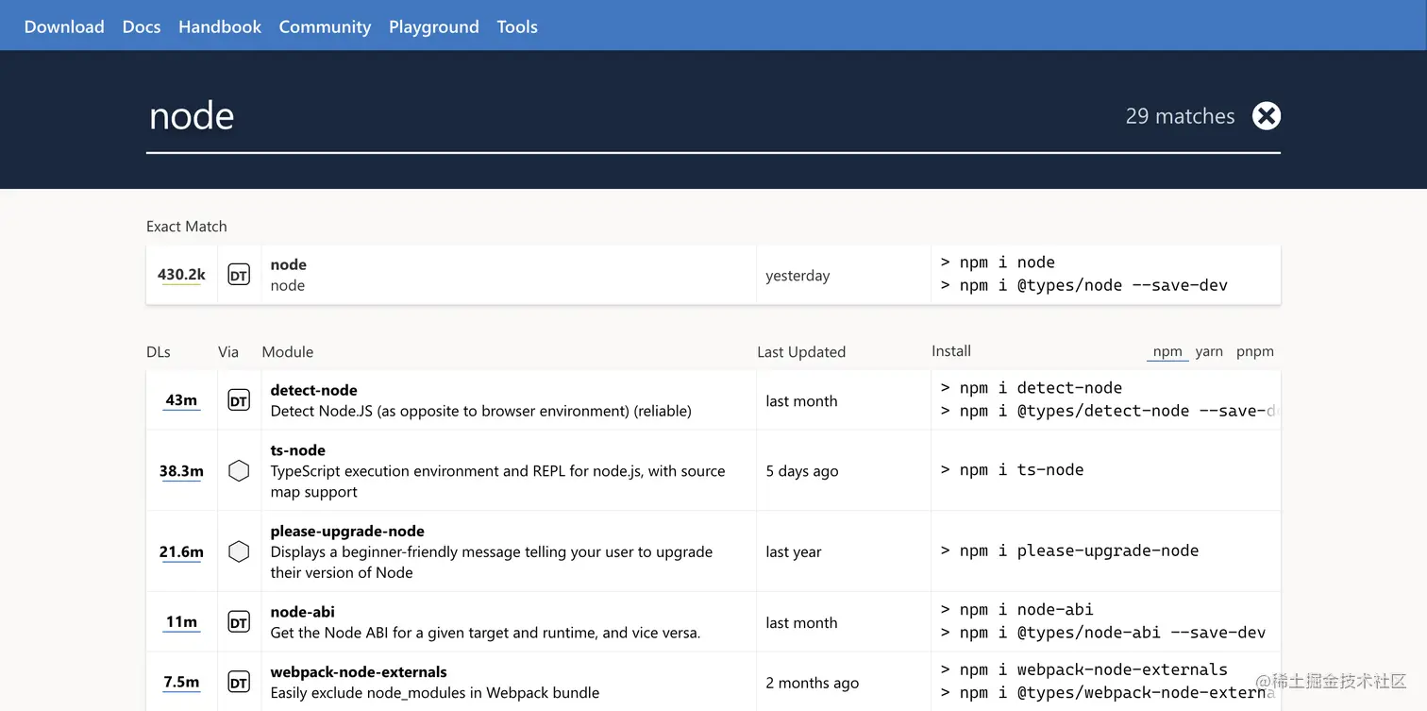The height and width of the screenshot is (711, 1427).
Task: Click the 'npm i @types/node --save-dev' command
Action: (x=1084, y=285)
